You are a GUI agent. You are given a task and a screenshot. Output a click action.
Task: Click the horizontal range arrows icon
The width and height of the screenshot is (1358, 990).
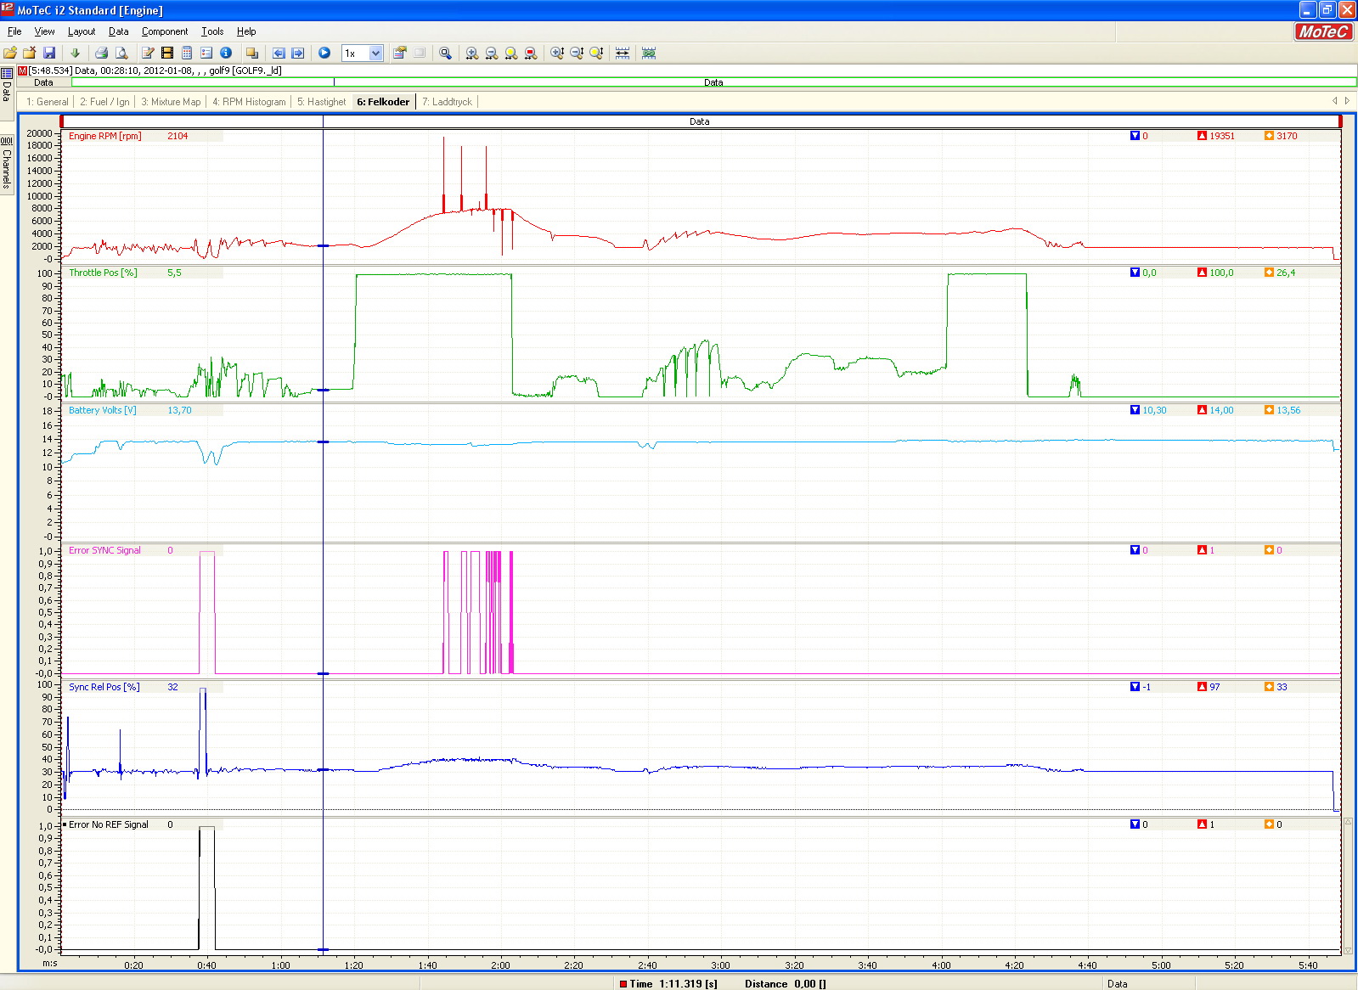point(623,53)
